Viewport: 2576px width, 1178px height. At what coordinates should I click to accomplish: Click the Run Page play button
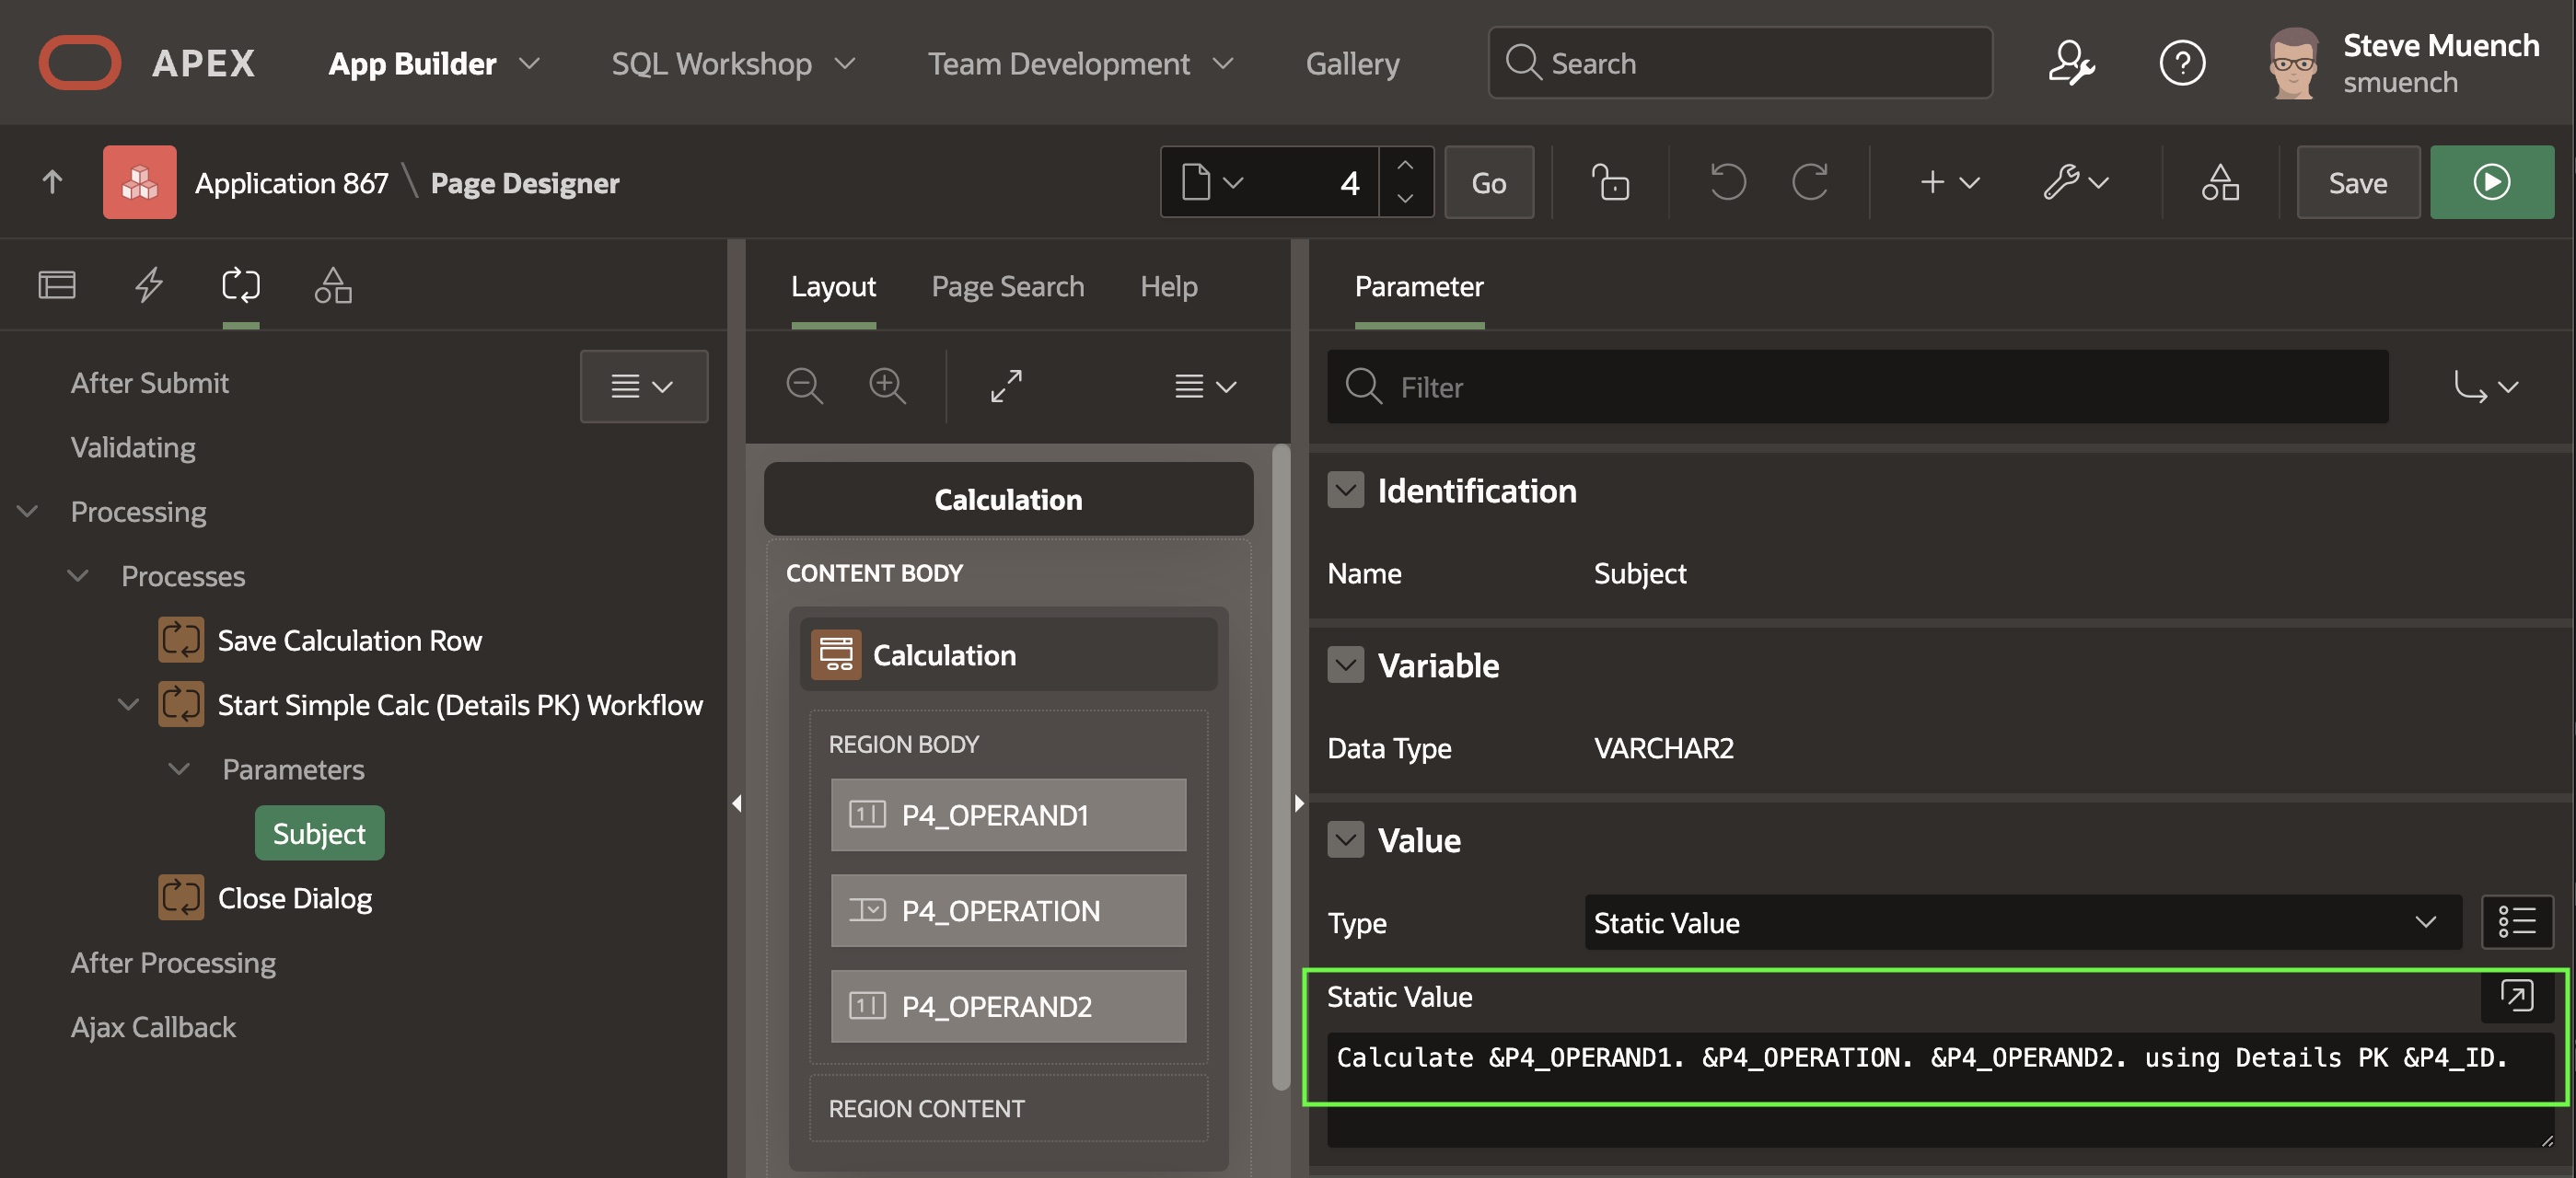tap(2490, 182)
